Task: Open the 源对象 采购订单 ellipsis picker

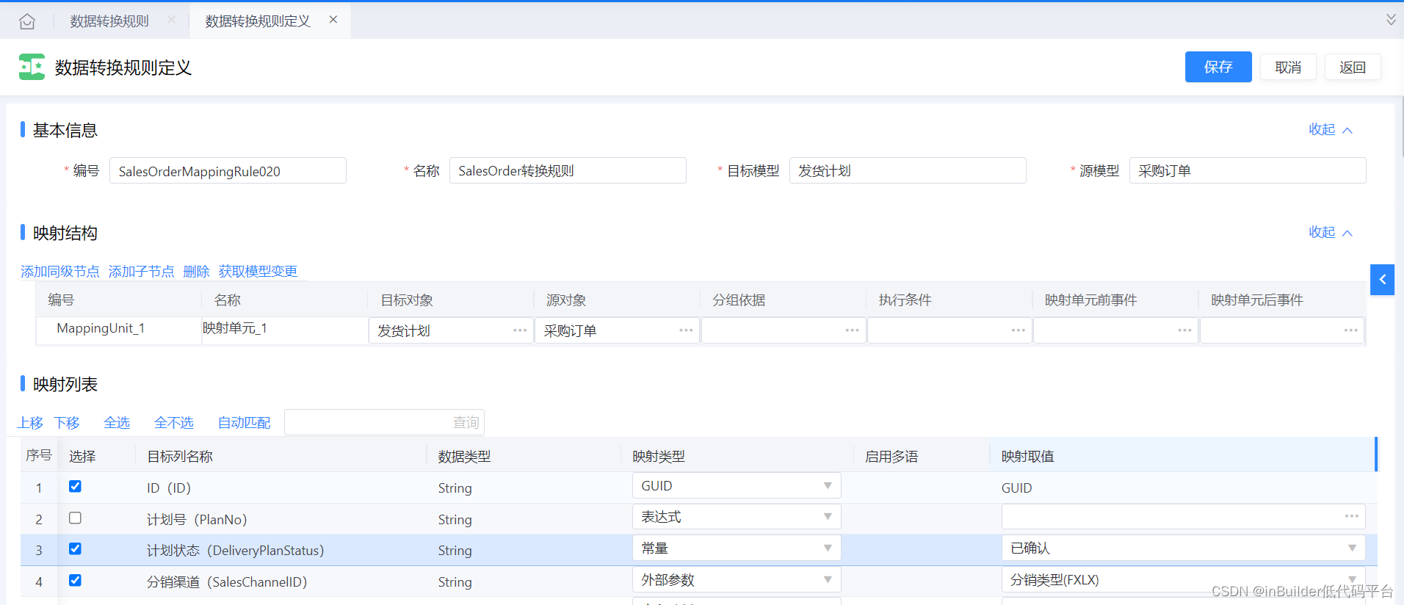Action: click(686, 330)
